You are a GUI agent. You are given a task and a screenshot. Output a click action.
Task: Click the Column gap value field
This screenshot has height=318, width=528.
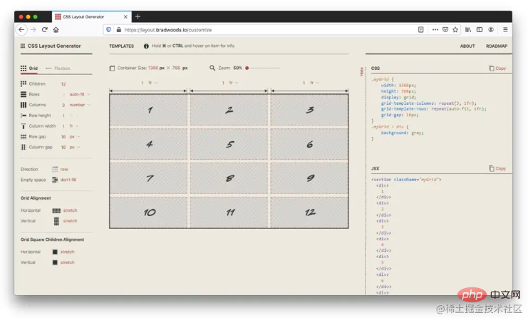(63, 147)
